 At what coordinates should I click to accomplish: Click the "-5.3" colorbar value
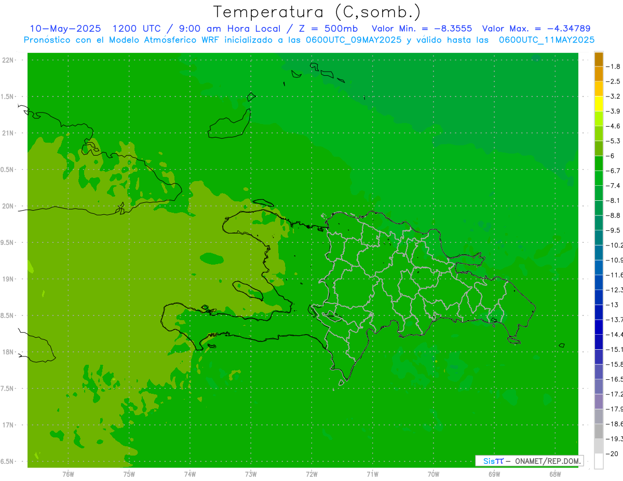(x=614, y=141)
